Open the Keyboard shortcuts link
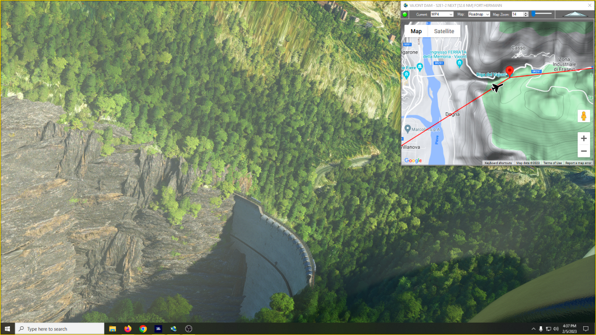596x335 pixels. (498, 163)
